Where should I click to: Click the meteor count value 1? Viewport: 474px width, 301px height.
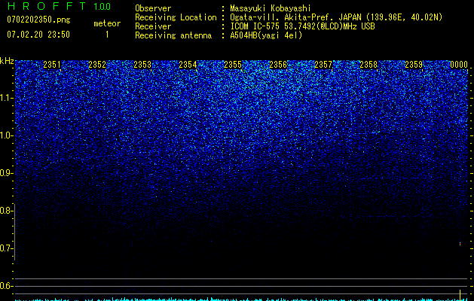107,35
